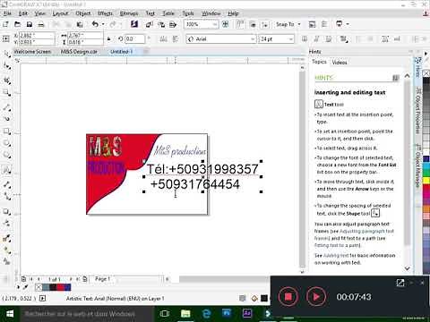Toggle Bold text formatting
The width and height of the screenshot is (430, 322).
[305, 39]
